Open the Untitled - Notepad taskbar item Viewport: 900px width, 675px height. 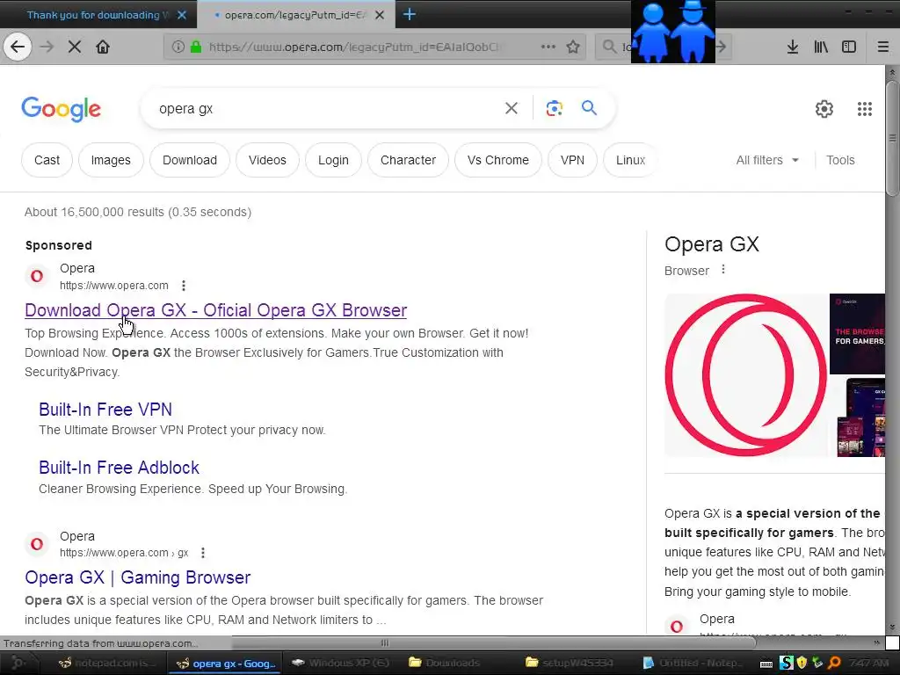[693, 663]
